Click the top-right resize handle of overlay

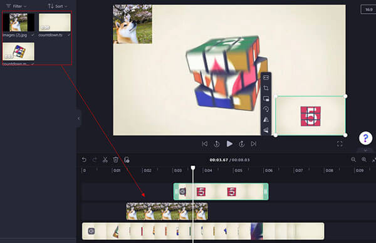[x=345, y=96]
